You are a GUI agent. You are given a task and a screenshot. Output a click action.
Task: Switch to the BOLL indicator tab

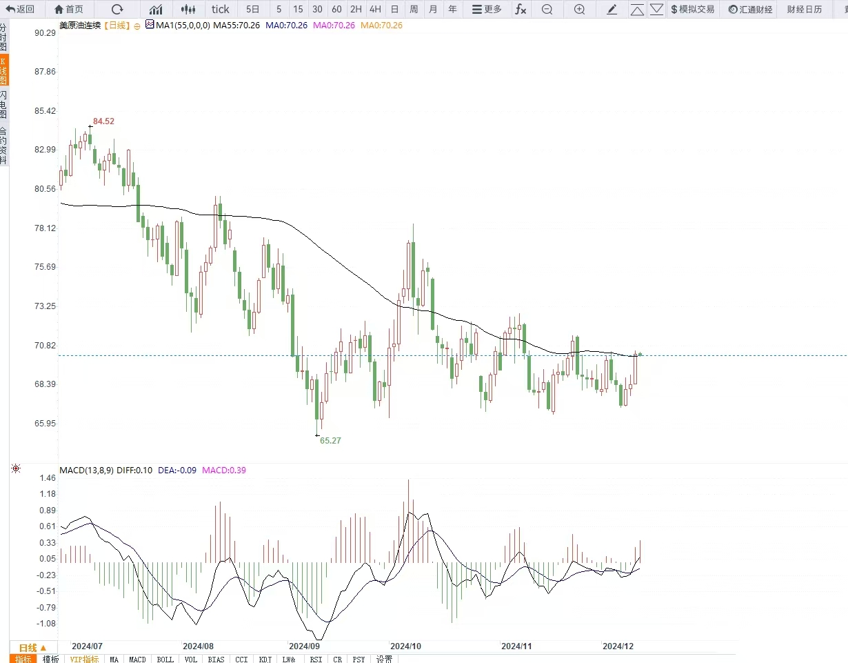point(165,659)
